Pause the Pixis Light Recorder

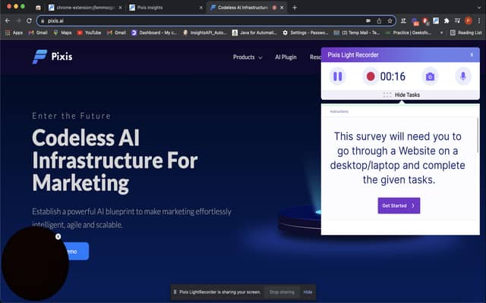coord(338,76)
